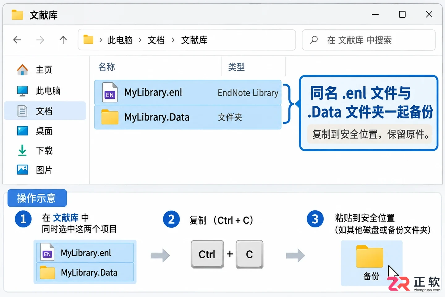
Task: Open 桌面 via its blue desktop icon
Action: pyautogui.click(x=22, y=131)
